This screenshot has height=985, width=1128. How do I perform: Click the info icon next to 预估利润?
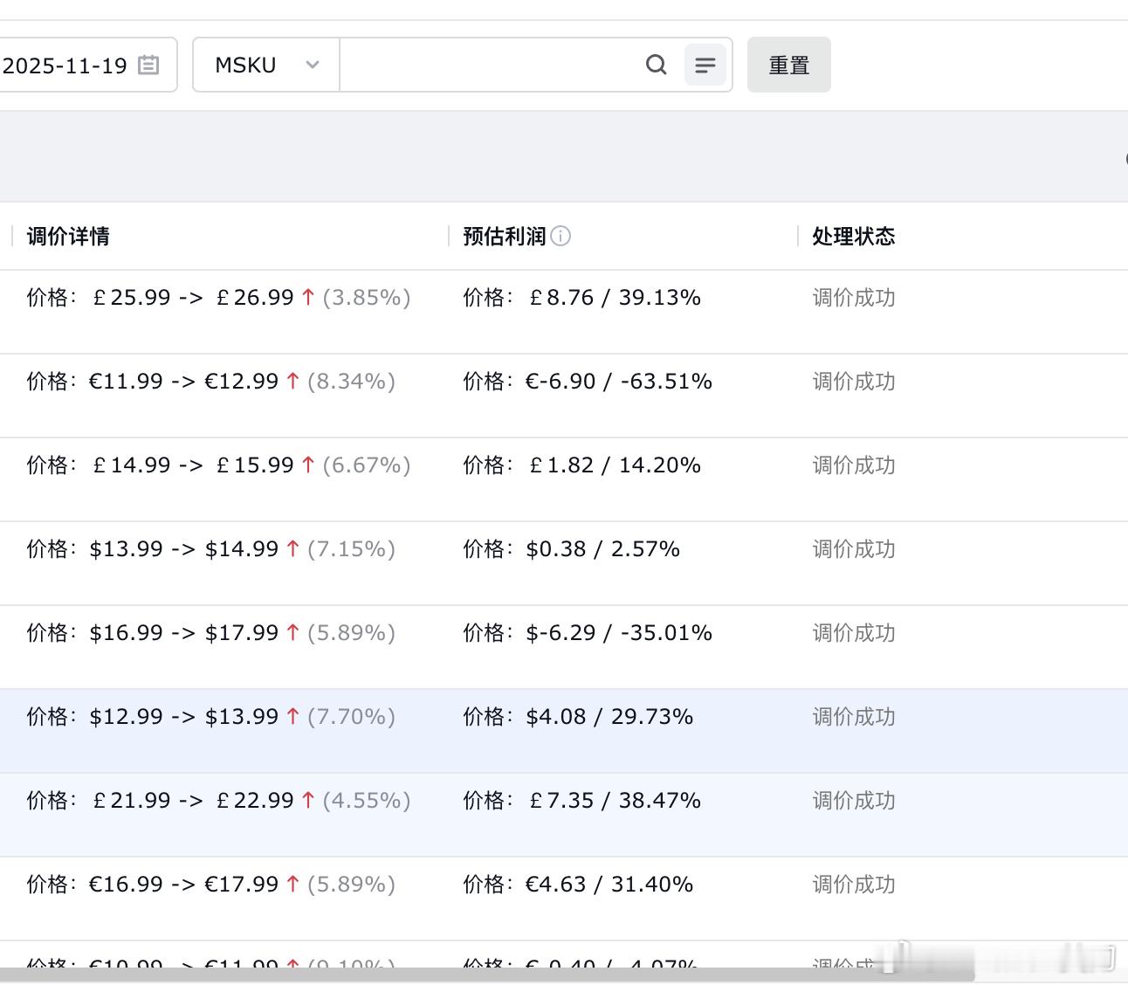(561, 236)
